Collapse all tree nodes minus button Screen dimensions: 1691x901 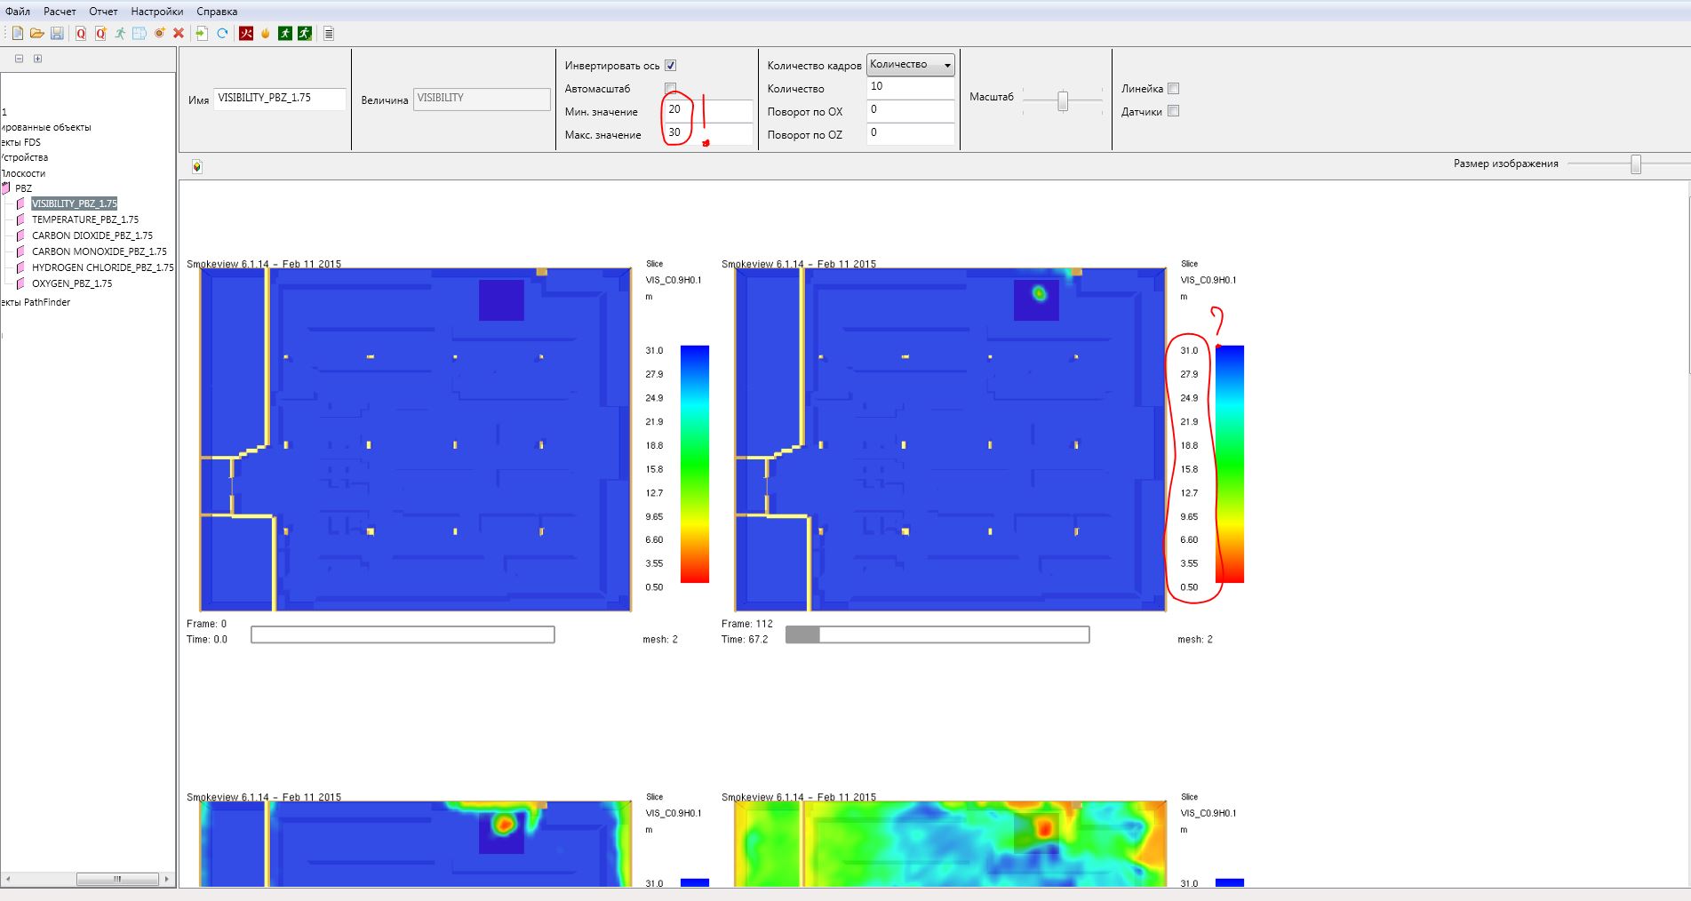pyautogui.click(x=19, y=59)
